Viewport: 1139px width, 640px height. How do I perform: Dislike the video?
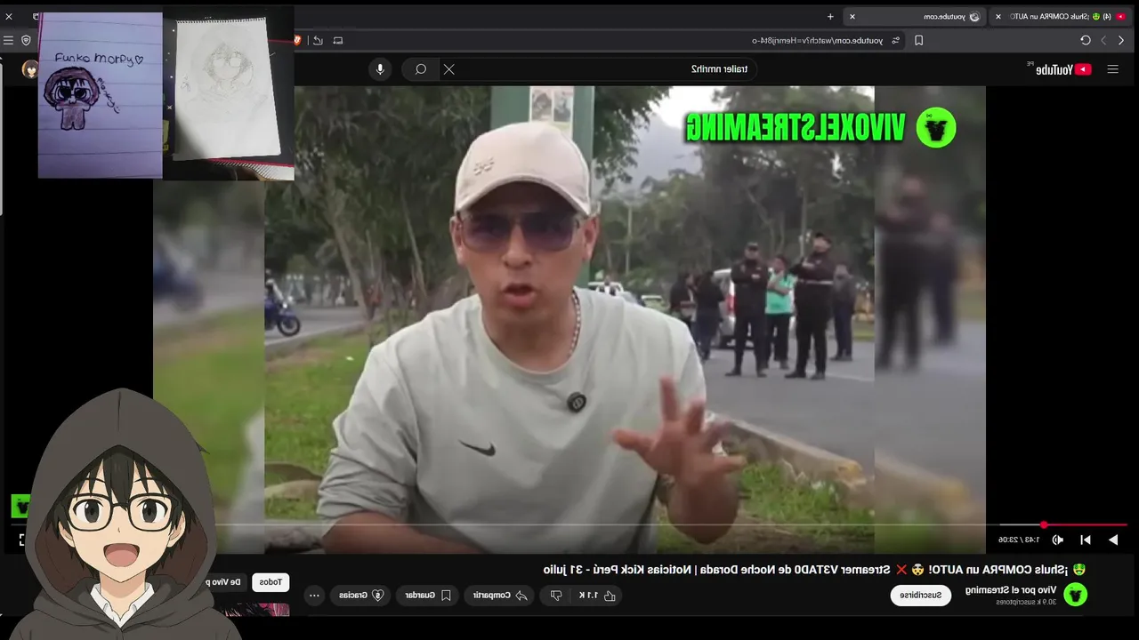pyautogui.click(x=556, y=595)
